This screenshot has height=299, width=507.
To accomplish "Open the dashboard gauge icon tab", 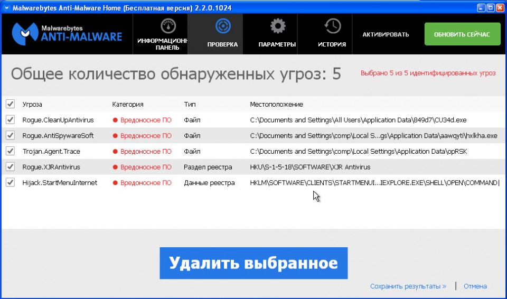I will (x=168, y=26).
